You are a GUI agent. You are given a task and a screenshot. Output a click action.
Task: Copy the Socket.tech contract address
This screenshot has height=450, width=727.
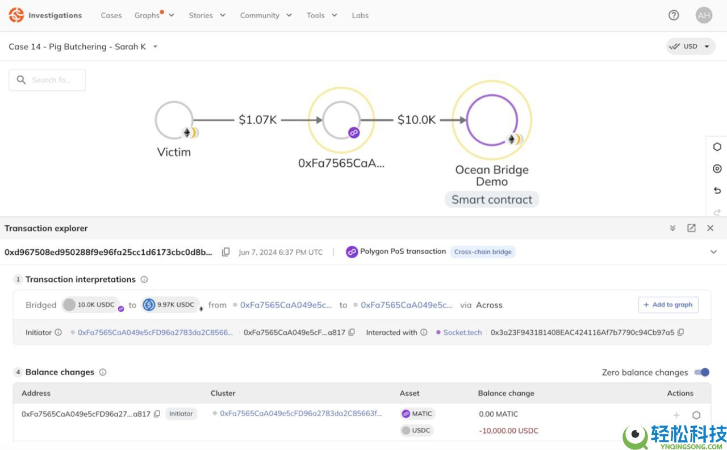[680, 333]
